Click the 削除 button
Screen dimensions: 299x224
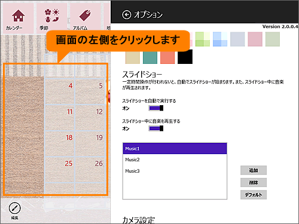click(x=254, y=182)
